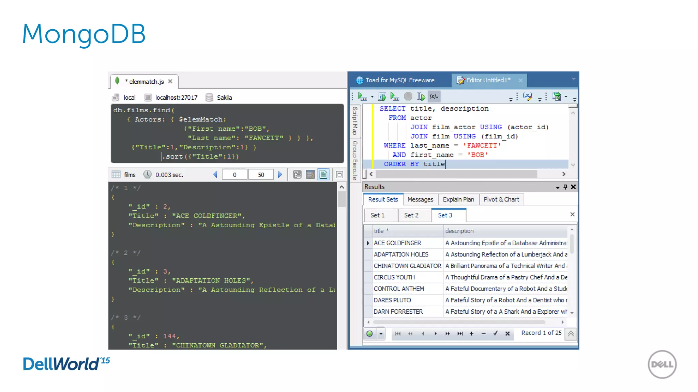Add a new record with plus
The height and width of the screenshot is (392, 698).
point(472,334)
